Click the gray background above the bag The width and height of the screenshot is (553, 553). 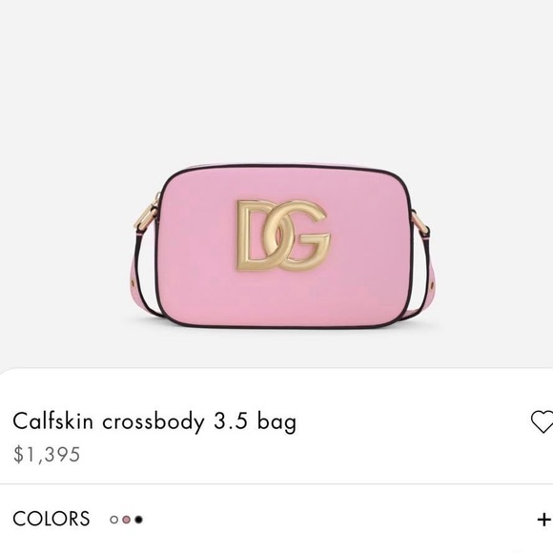click(x=276, y=81)
